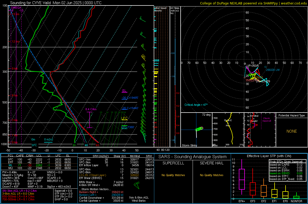Select the EFF parcel row
Screen dimensions: 308x204
(39, 162)
